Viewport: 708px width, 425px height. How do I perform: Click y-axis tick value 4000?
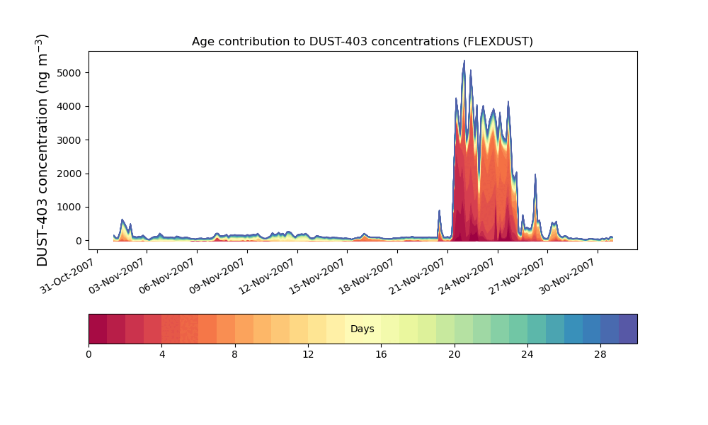69,106
